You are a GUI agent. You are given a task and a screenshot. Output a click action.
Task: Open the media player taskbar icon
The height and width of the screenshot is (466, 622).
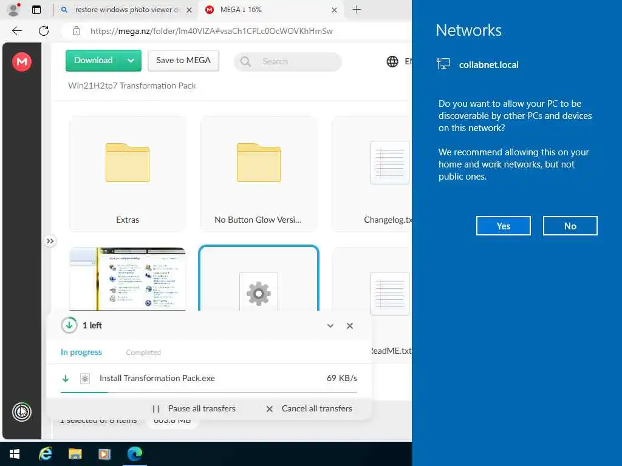tap(104, 454)
